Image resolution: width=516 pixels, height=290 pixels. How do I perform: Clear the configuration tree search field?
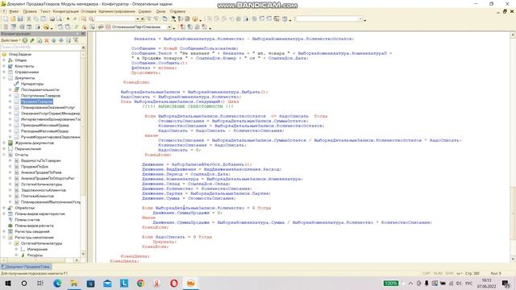(x=83, y=48)
